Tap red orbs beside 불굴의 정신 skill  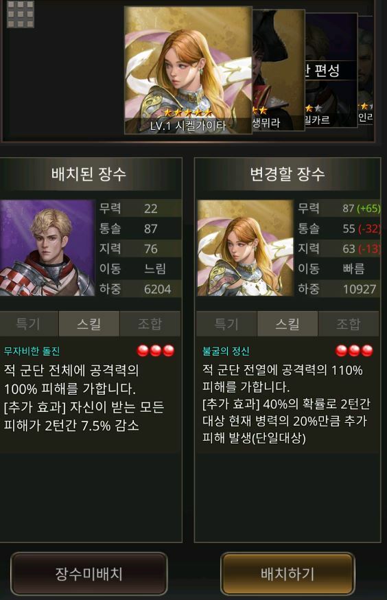pos(354,351)
